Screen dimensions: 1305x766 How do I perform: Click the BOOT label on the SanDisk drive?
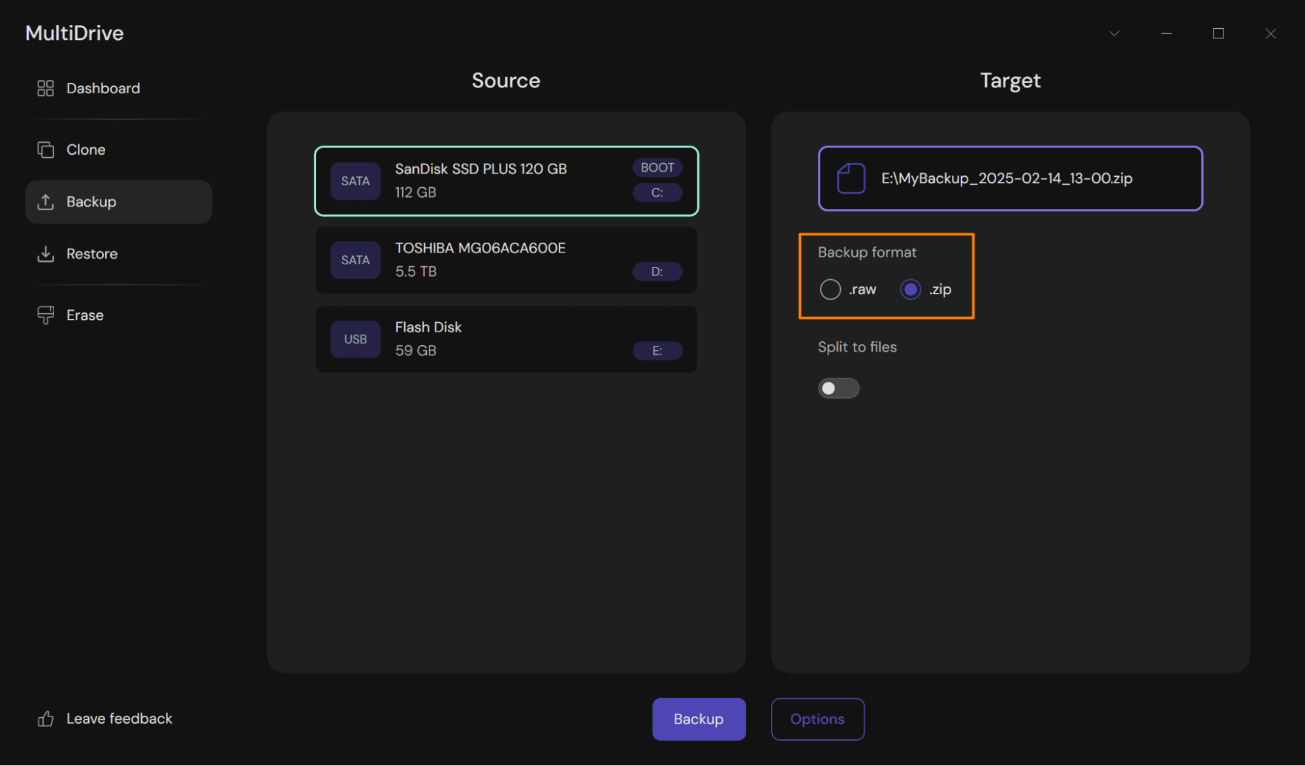coord(657,168)
